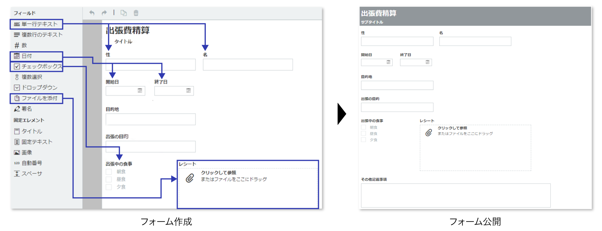
Task: Click the サブタイトル text in published header
Action: point(372,22)
